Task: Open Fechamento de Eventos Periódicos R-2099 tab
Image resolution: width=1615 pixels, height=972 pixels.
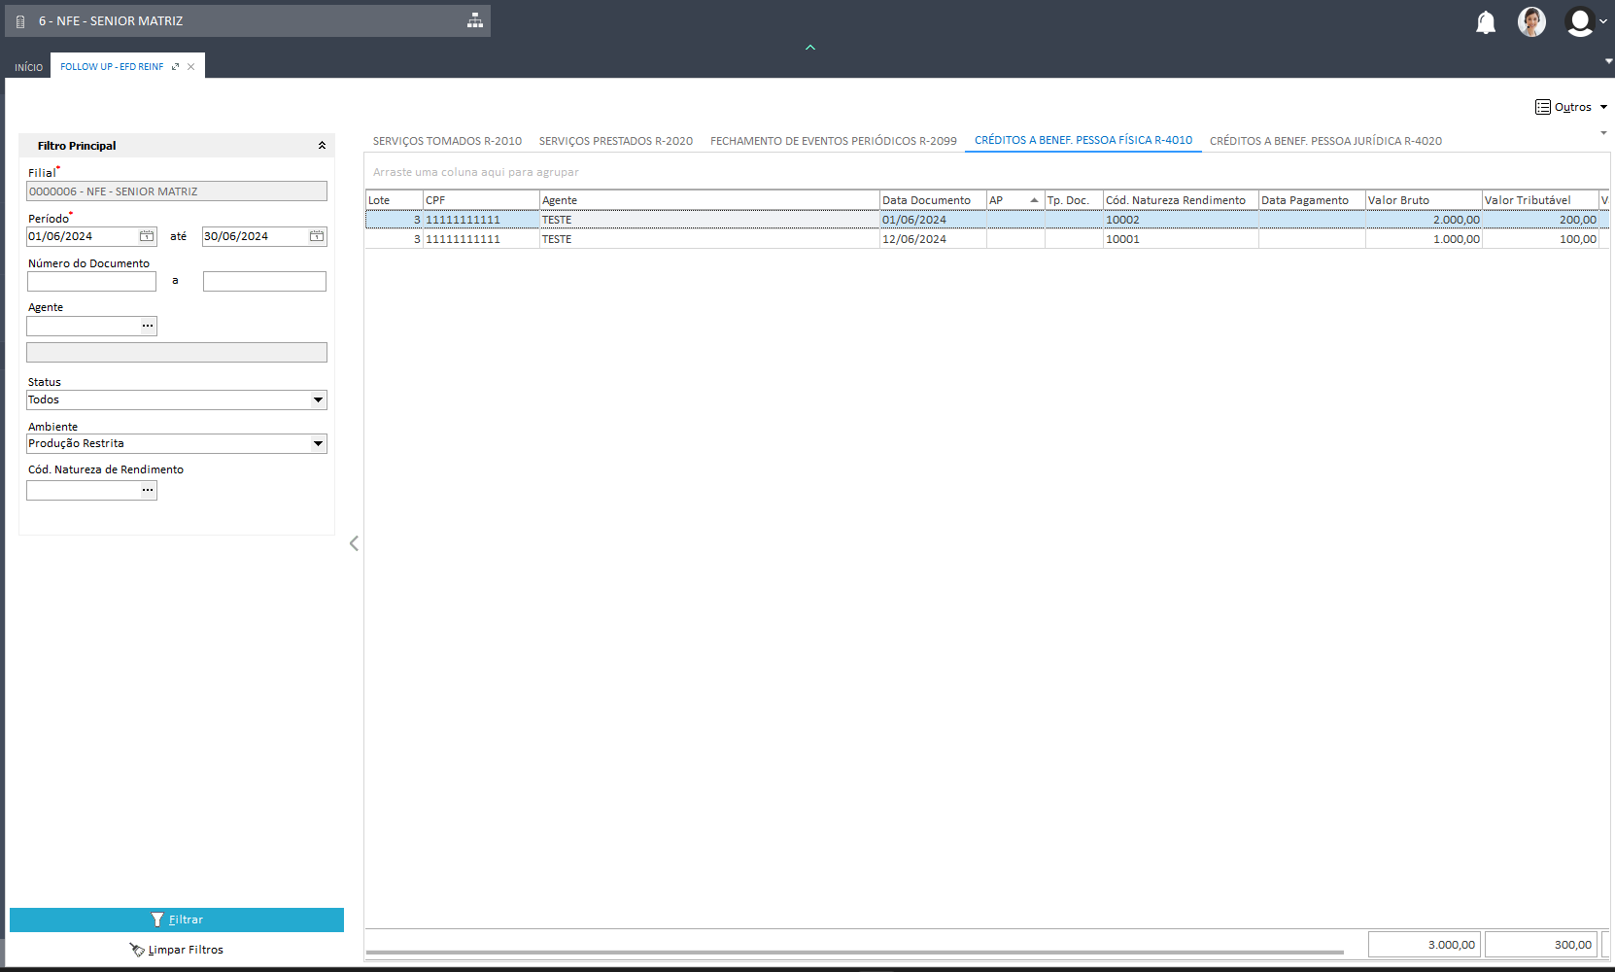Action: tap(834, 141)
